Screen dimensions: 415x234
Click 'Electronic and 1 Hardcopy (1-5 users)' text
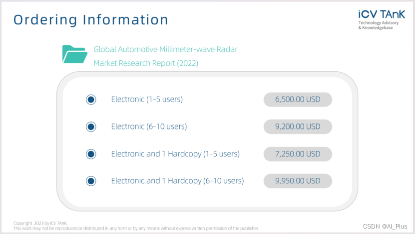point(175,154)
